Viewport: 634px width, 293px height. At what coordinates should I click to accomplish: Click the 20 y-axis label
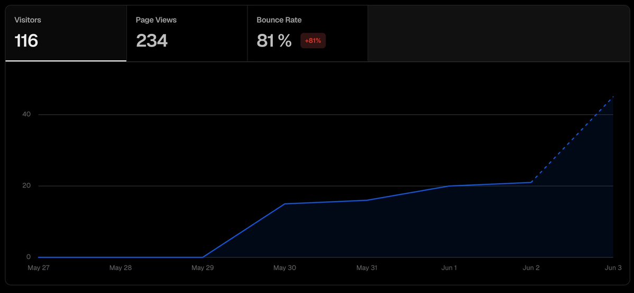pos(26,186)
